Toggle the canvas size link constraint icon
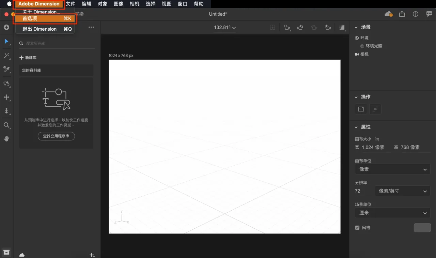The width and height of the screenshot is (436, 258). (377, 139)
